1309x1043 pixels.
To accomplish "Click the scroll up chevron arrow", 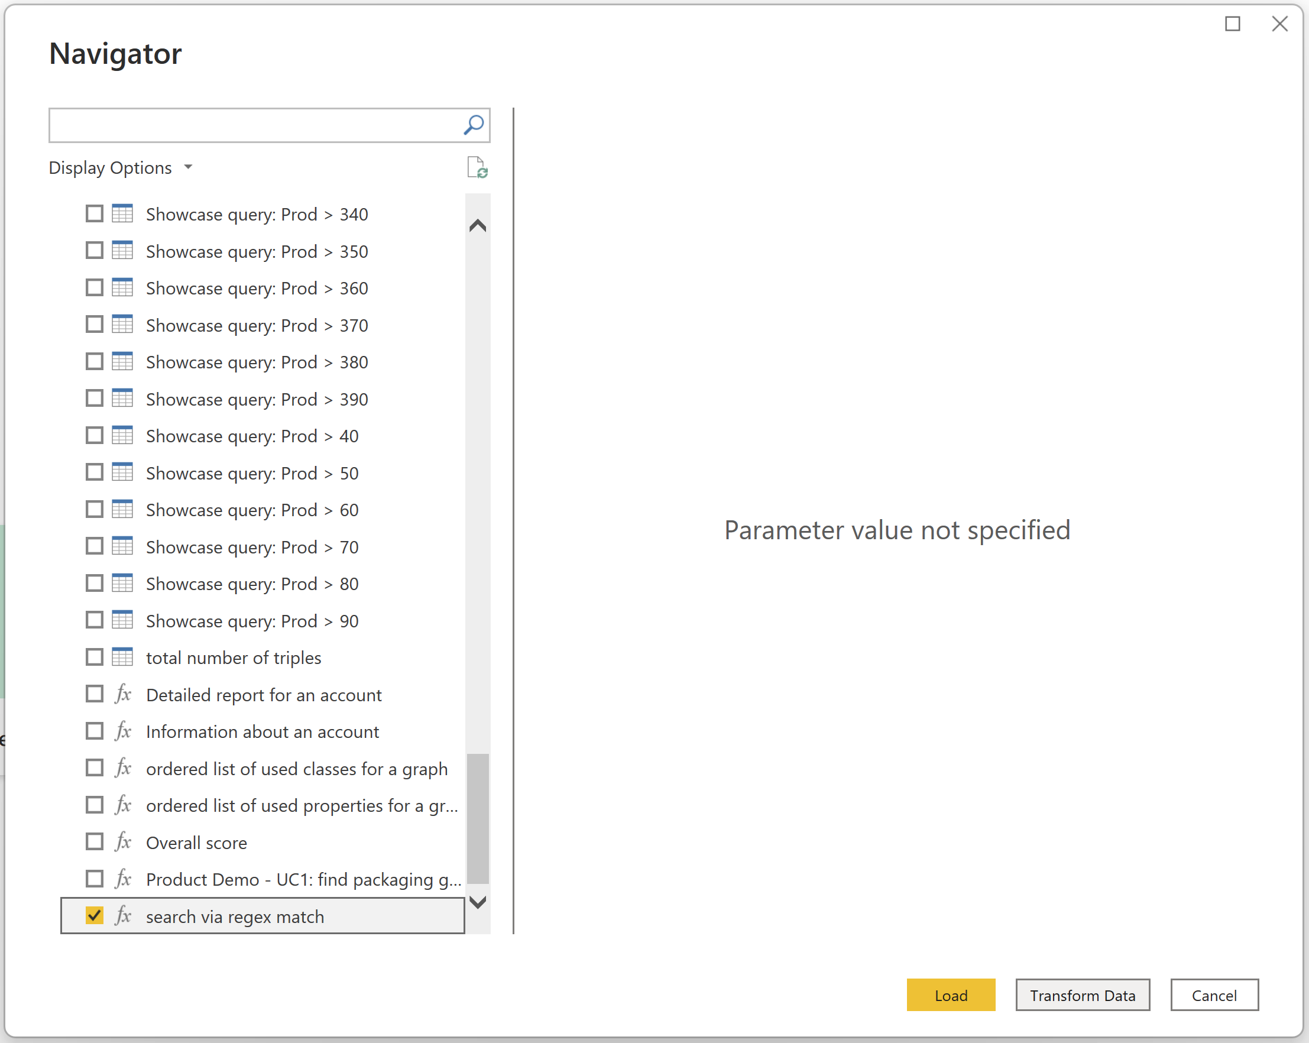I will [478, 225].
